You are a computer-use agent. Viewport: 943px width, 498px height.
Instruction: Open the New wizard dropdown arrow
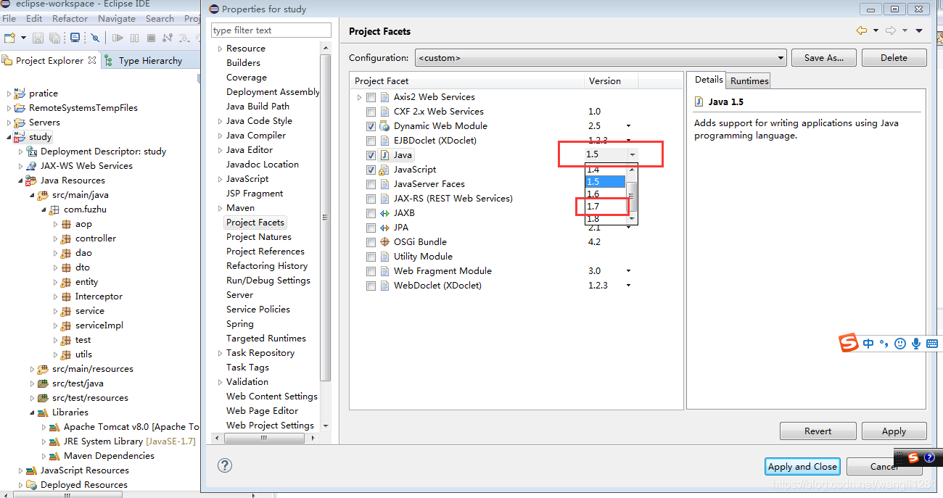point(23,38)
